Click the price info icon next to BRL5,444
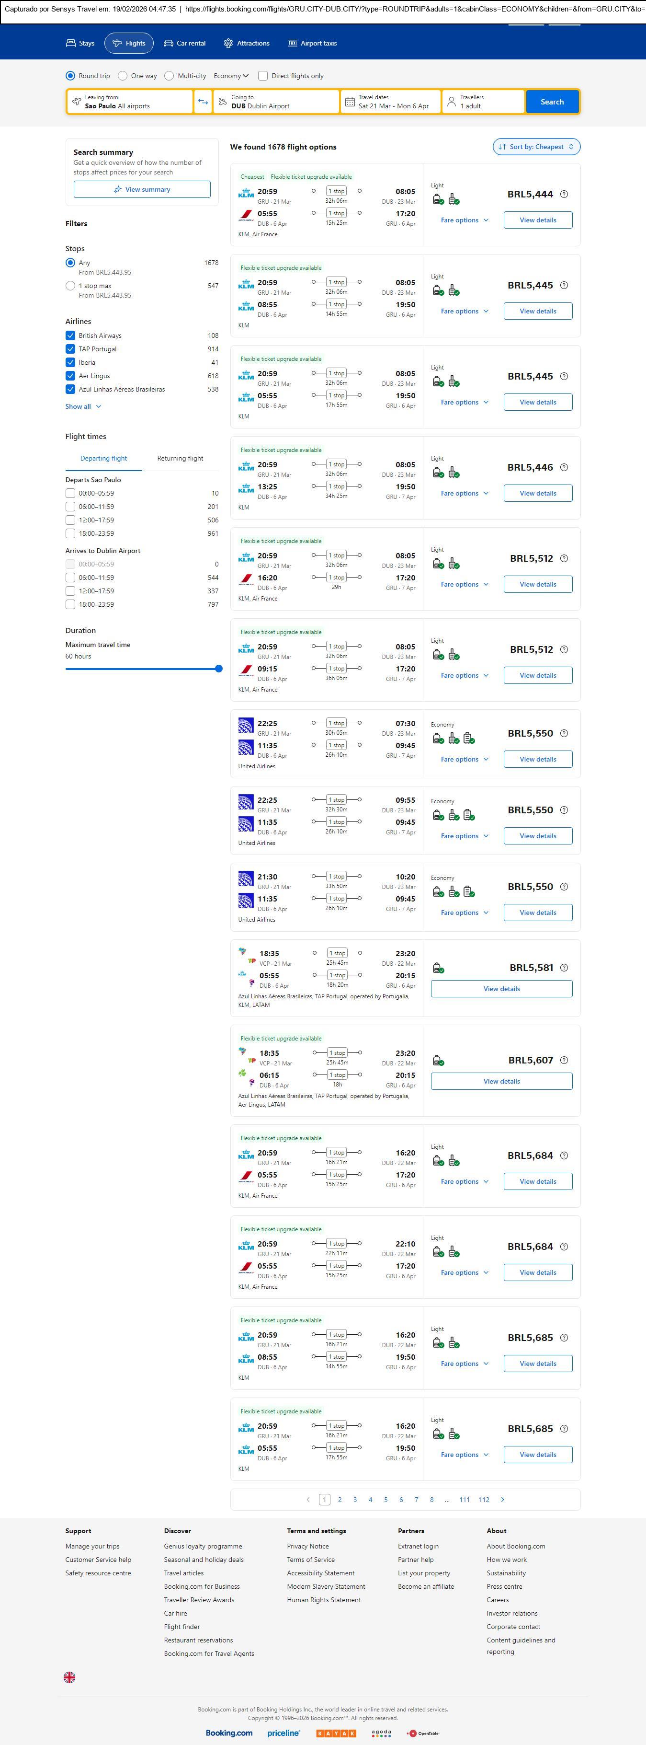The height and width of the screenshot is (1745, 646). (x=564, y=195)
